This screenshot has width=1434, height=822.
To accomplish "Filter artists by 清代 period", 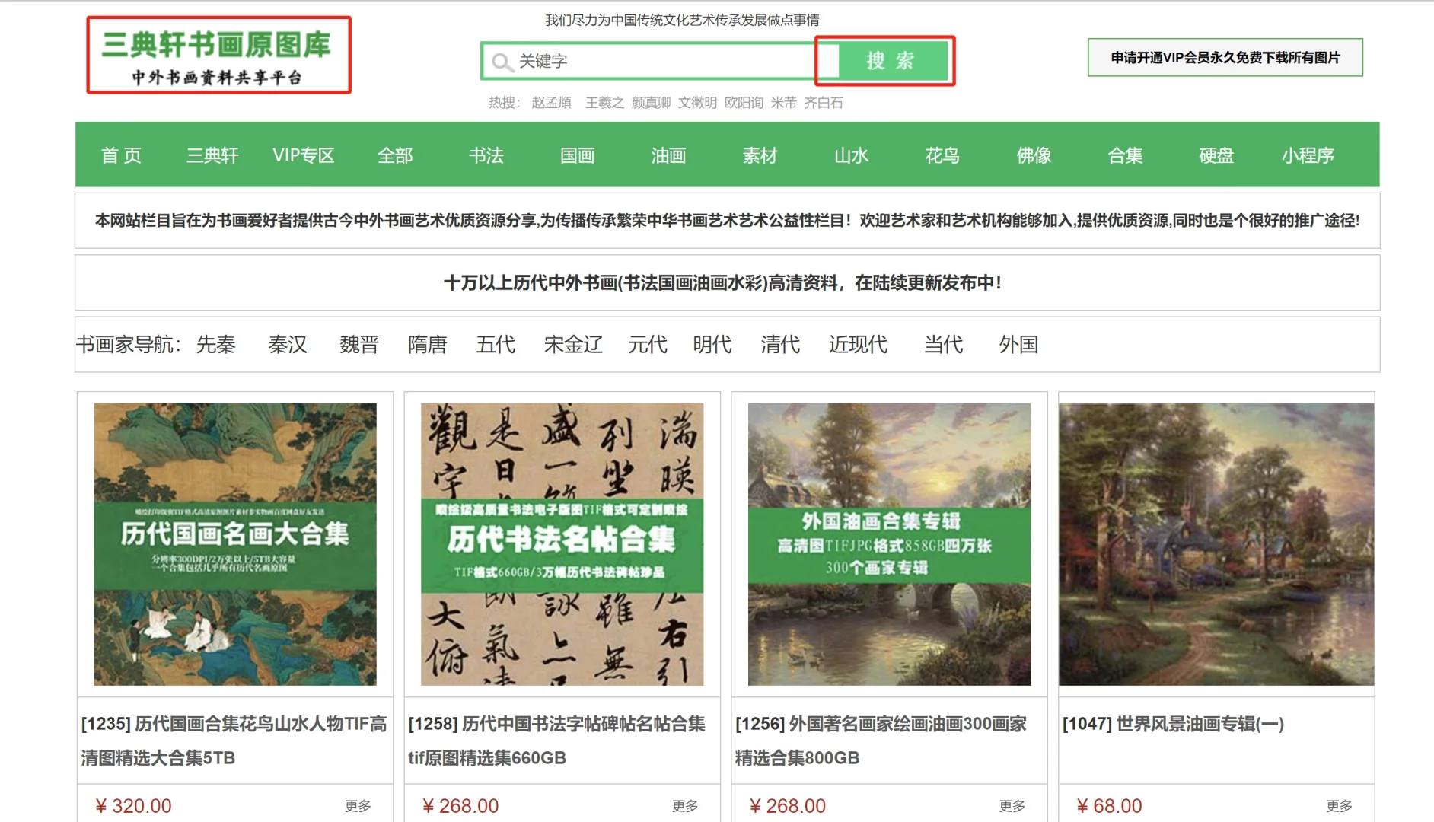I will coord(780,345).
